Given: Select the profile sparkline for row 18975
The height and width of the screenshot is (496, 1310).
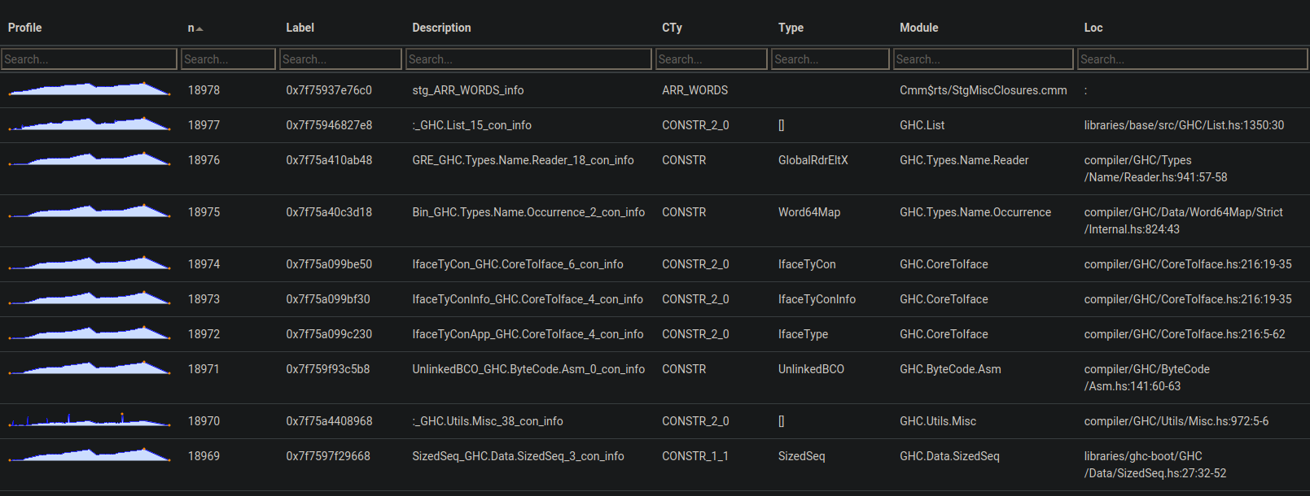Looking at the screenshot, I should 89,211.
